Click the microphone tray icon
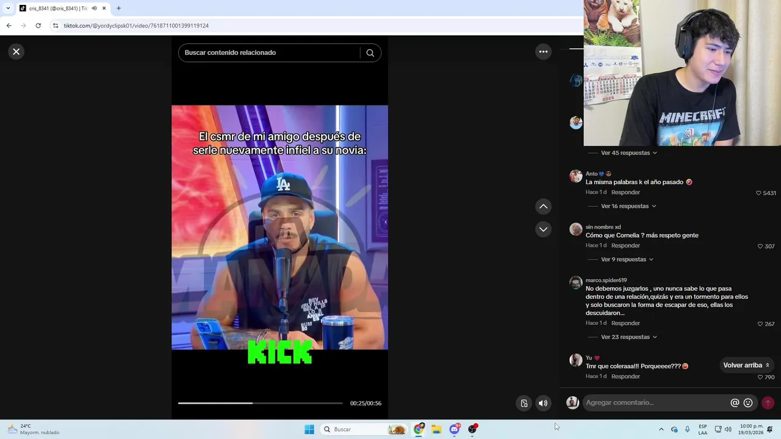This screenshot has height=439, width=781. (688, 429)
